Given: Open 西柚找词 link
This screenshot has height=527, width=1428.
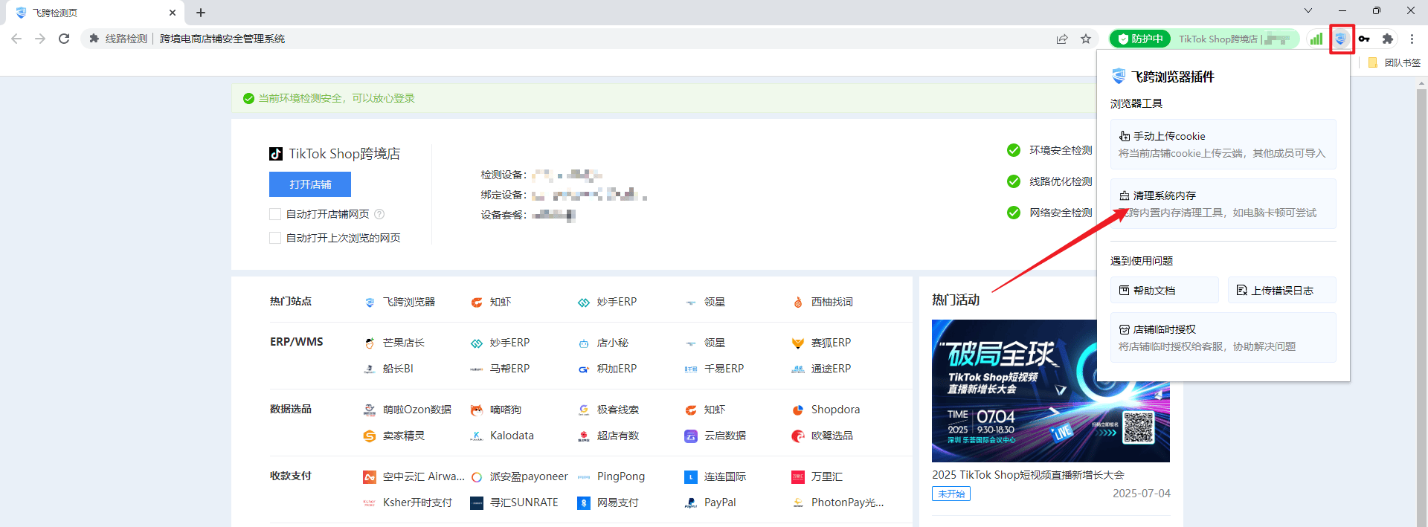Looking at the screenshot, I should [x=823, y=302].
